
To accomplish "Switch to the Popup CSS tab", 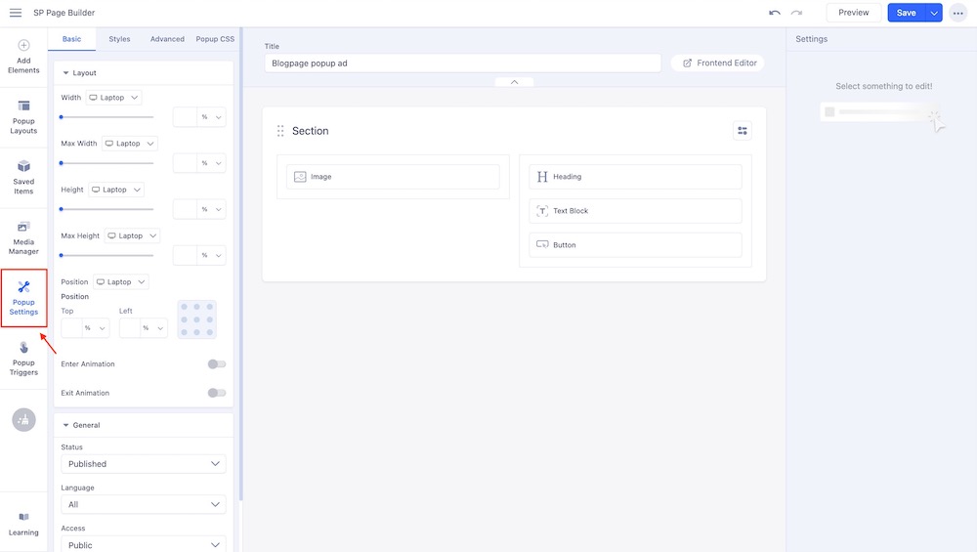I will (x=214, y=39).
